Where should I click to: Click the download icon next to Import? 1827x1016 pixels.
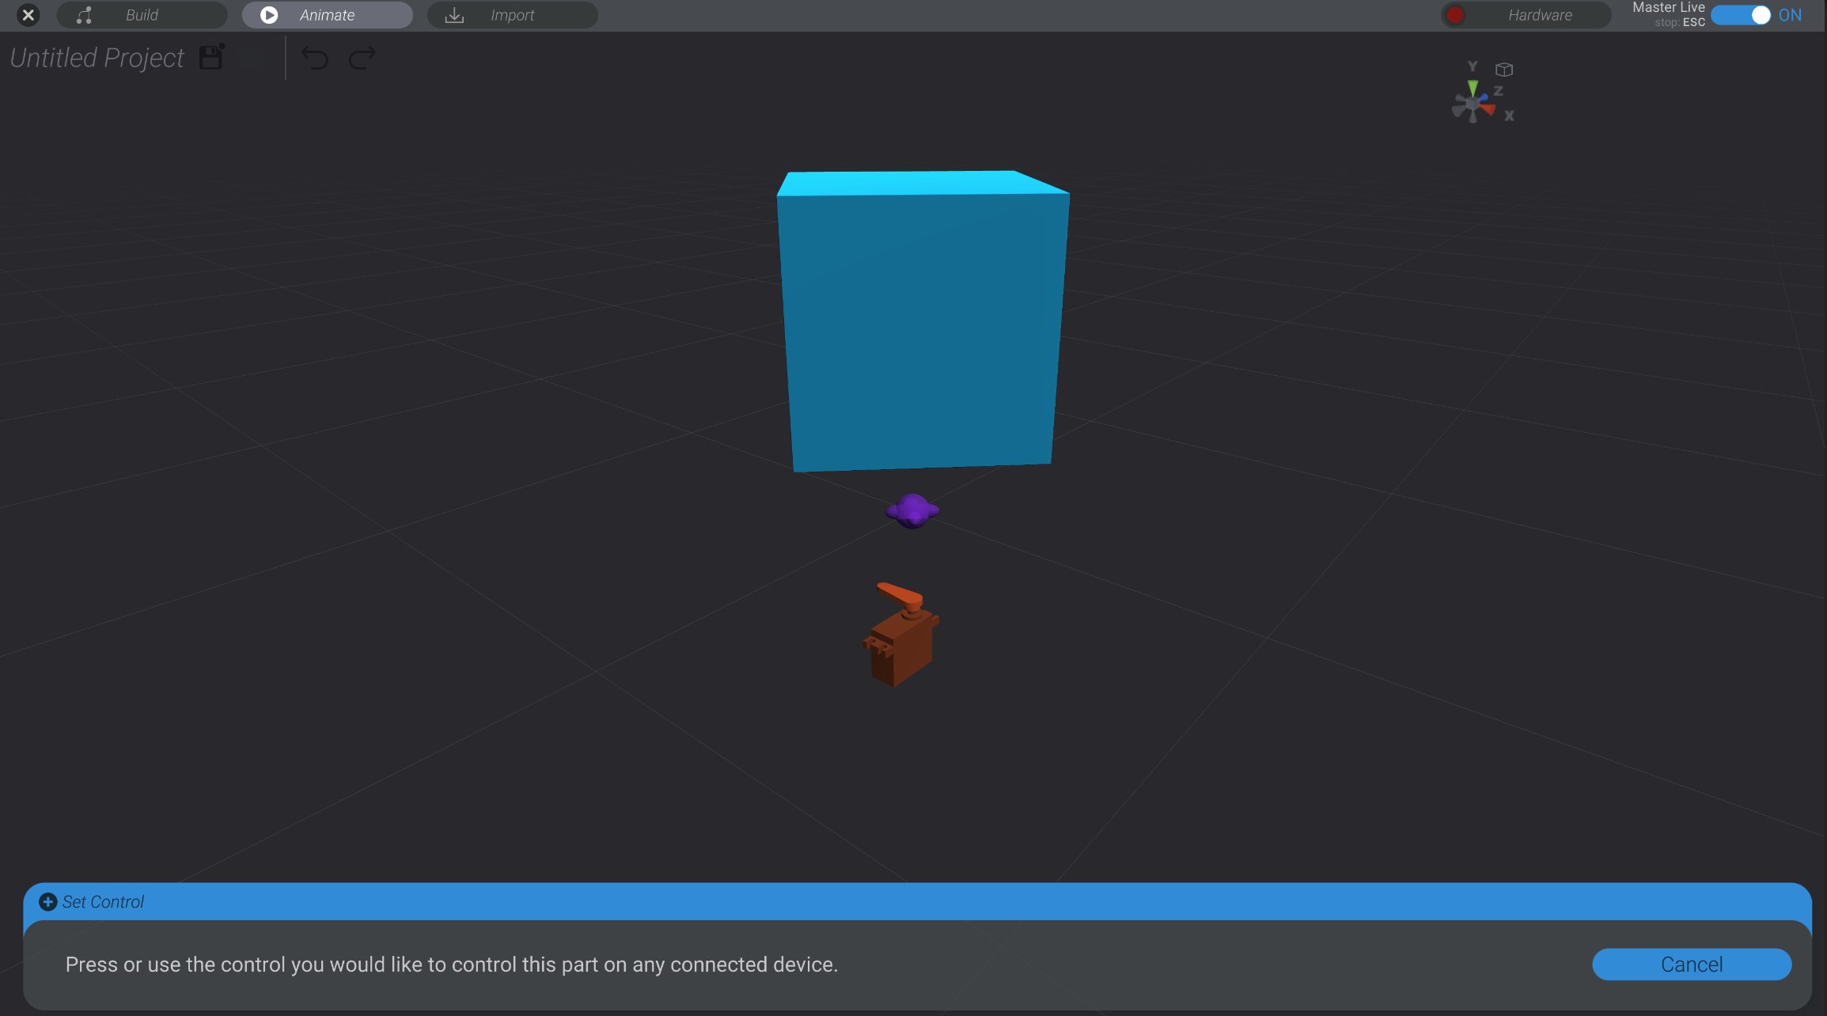pyautogui.click(x=453, y=14)
